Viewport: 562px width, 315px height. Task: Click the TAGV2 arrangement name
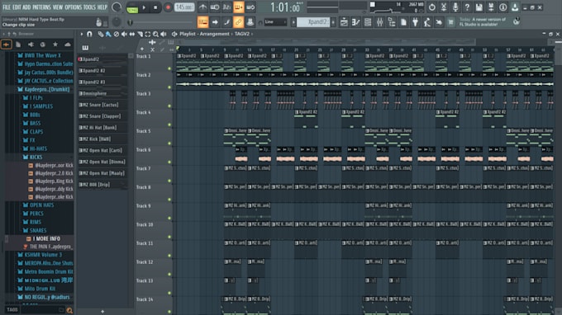coord(242,34)
